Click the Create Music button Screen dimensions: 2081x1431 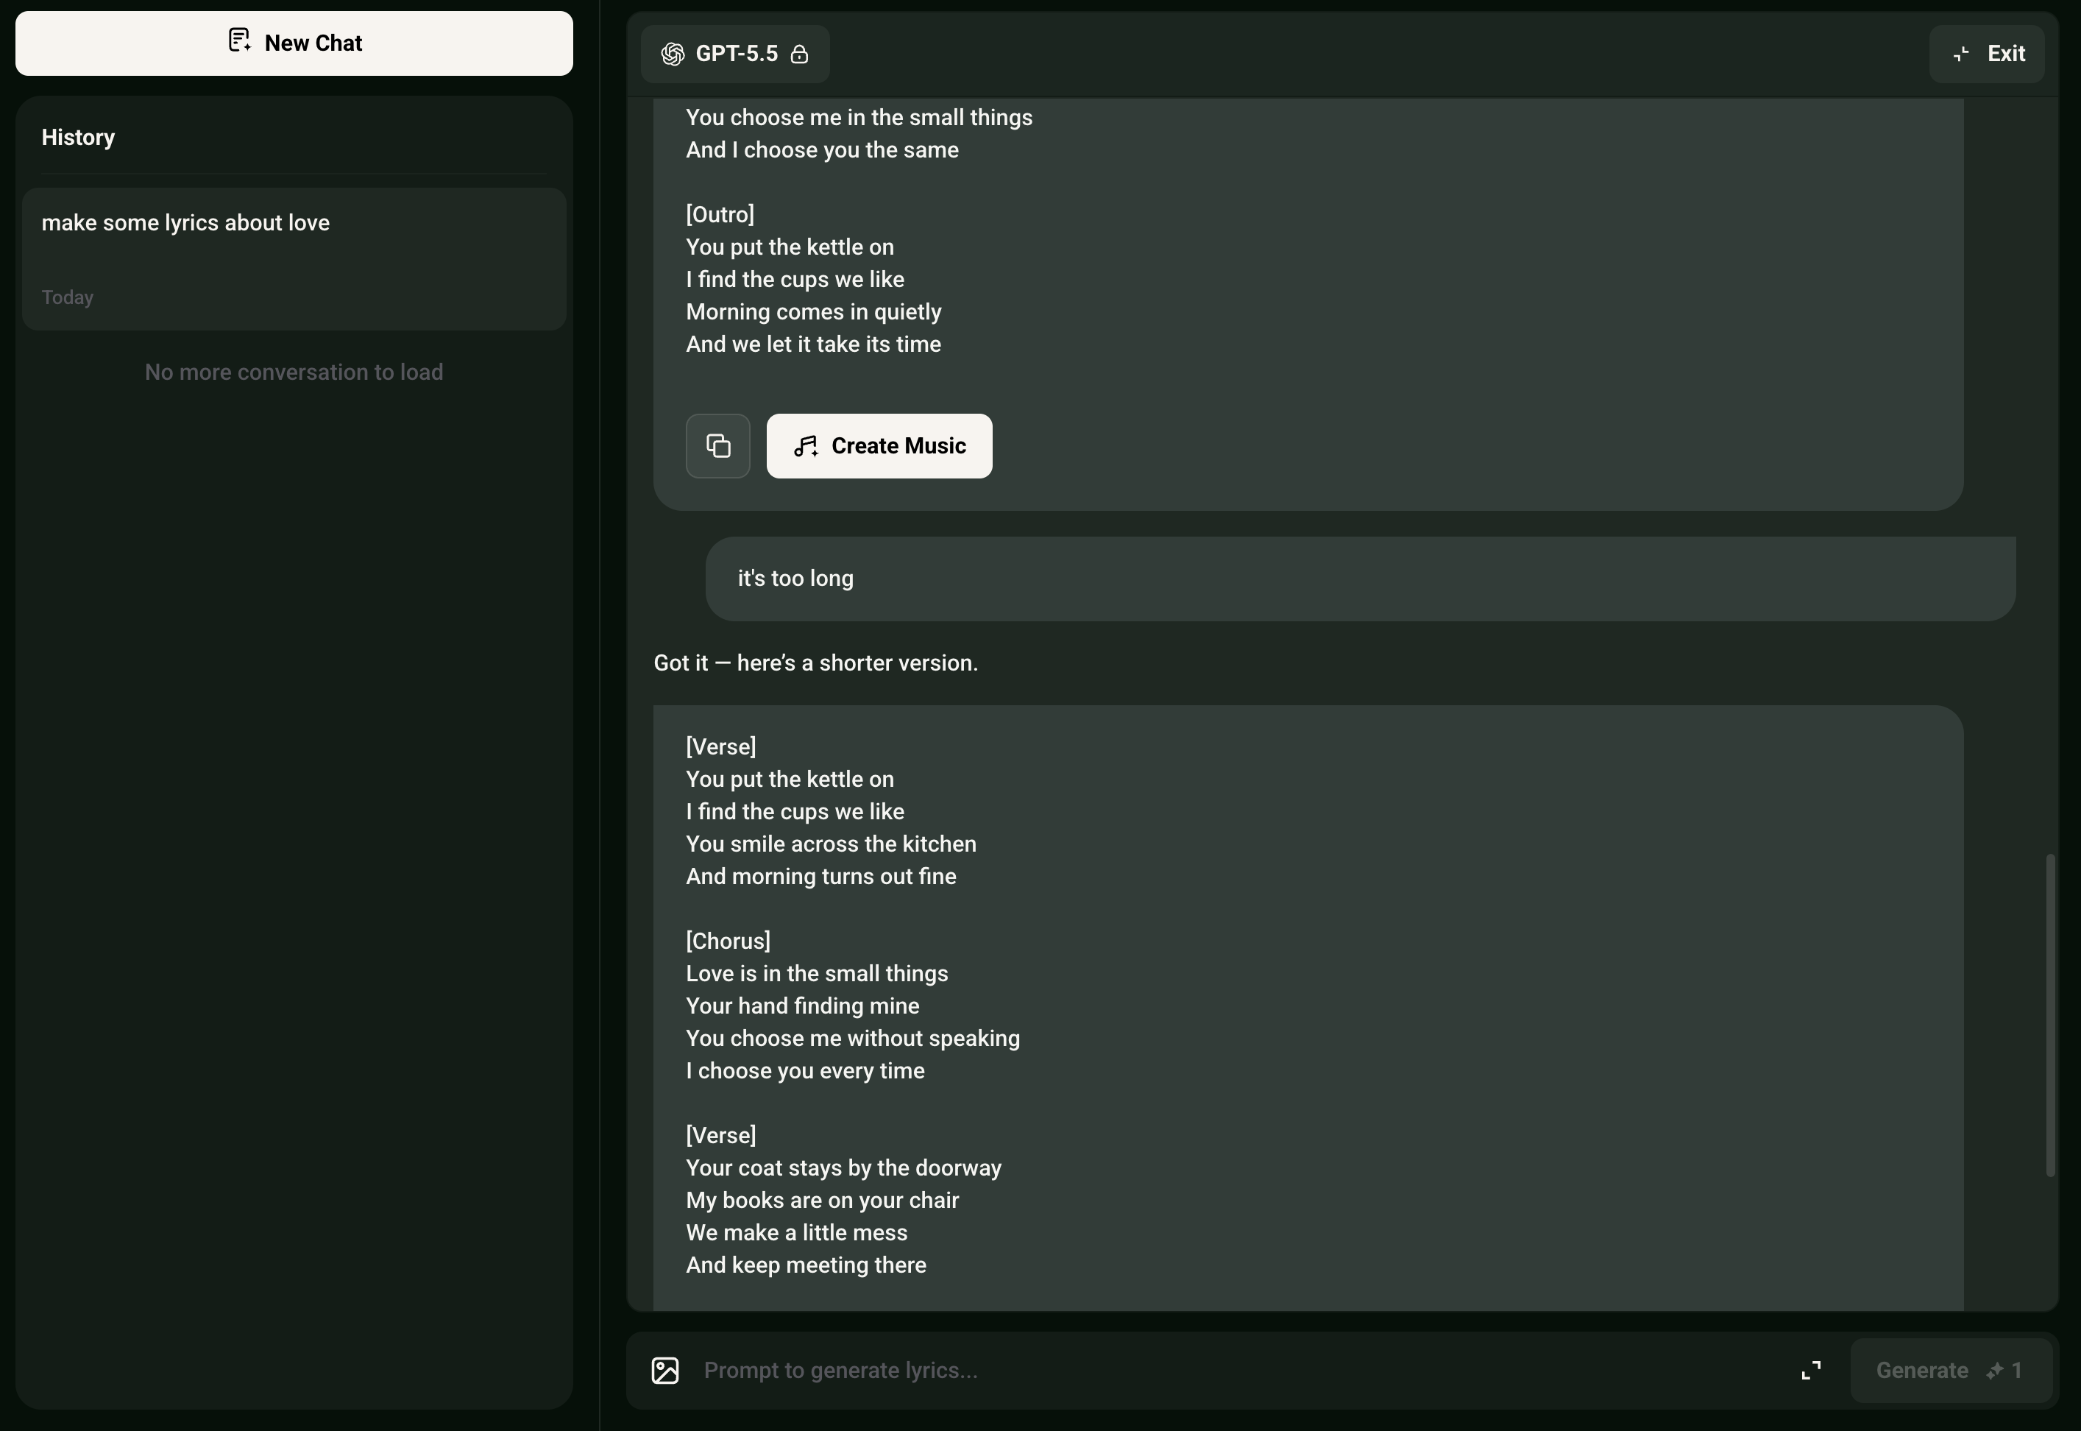879,445
